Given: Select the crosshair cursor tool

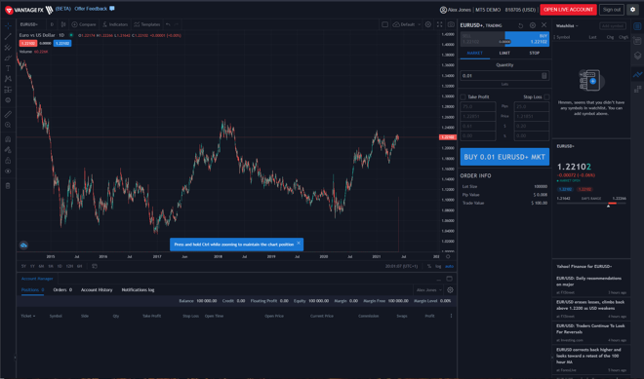Looking at the screenshot, I should tap(8, 26).
